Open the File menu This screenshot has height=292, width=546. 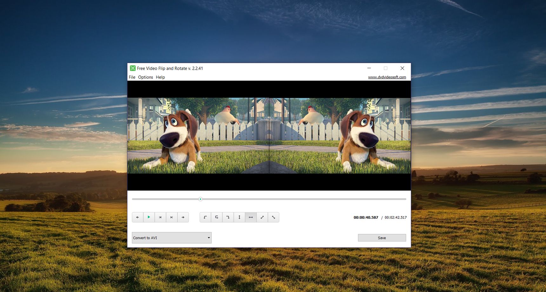(132, 77)
